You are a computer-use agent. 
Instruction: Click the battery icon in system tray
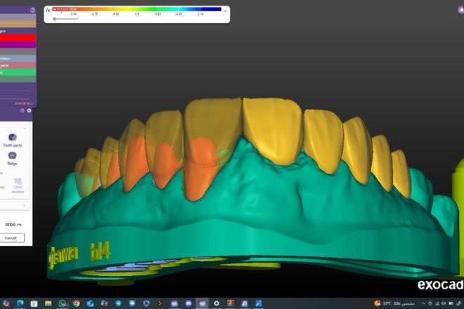[451, 303]
